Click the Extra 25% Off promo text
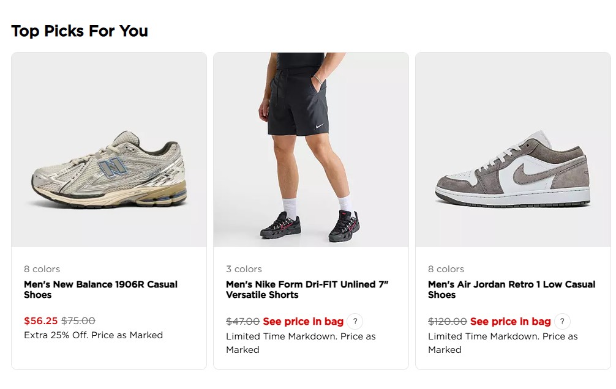Image resolution: width=616 pixels, height=389 pixels. [94, 335]
